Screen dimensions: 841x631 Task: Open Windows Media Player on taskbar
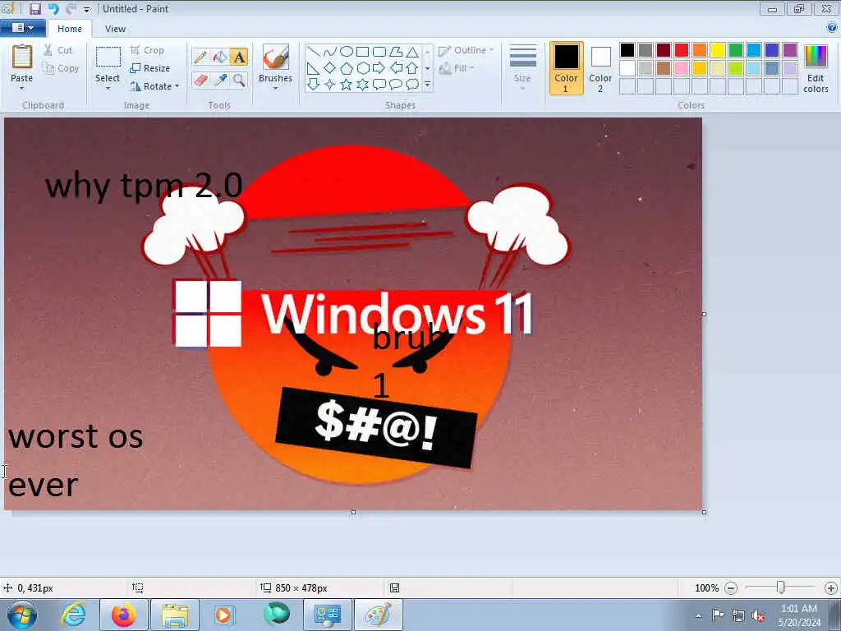click(x=224, y=615)
